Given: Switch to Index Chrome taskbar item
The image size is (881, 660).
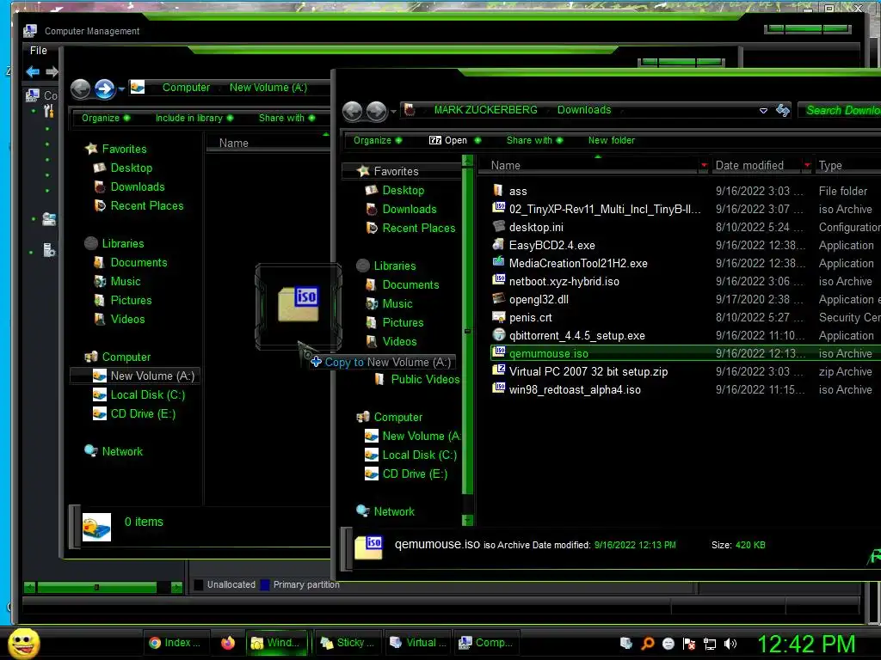Looking at the screenshot, I should [175, 643].
